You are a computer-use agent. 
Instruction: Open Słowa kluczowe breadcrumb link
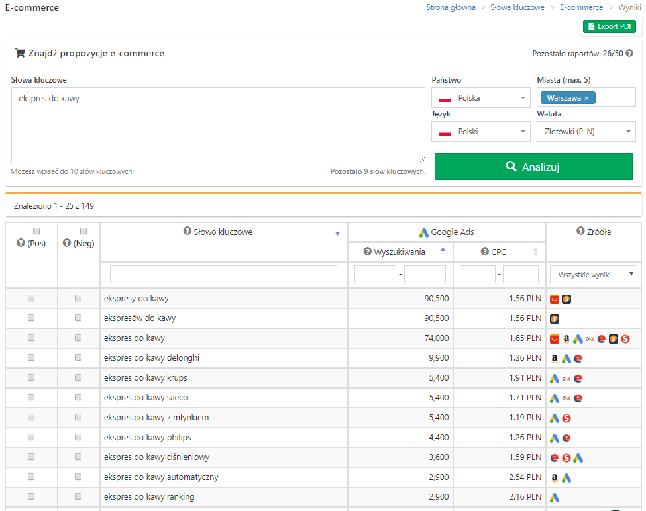pyautogui.click(x=517, y=7)
